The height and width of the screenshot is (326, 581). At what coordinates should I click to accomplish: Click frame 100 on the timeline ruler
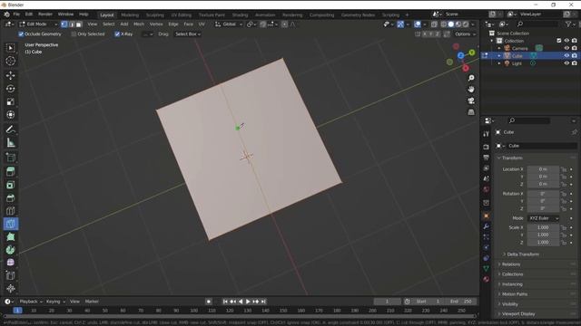pyautogui.click(x=193, y=311)
